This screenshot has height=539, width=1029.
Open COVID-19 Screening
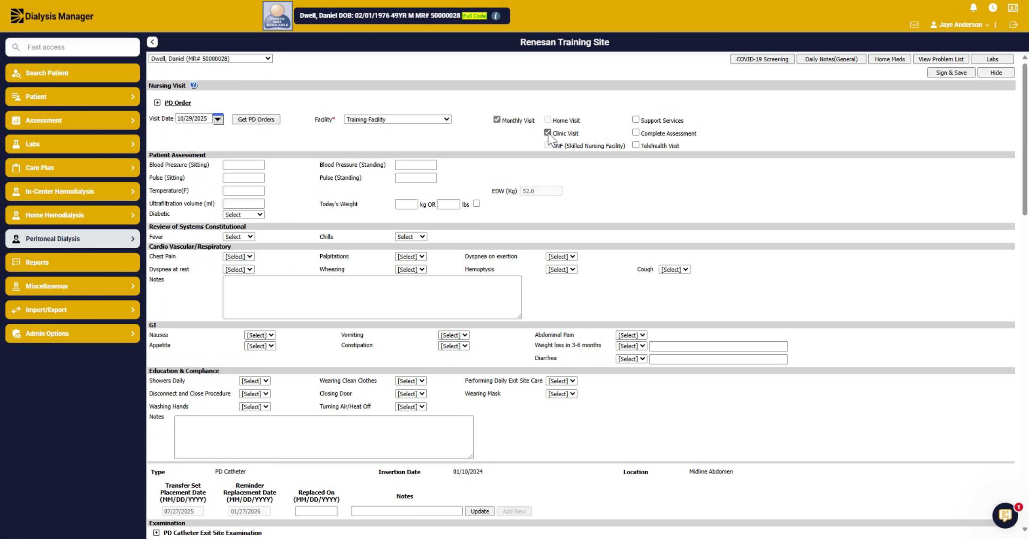762,59
